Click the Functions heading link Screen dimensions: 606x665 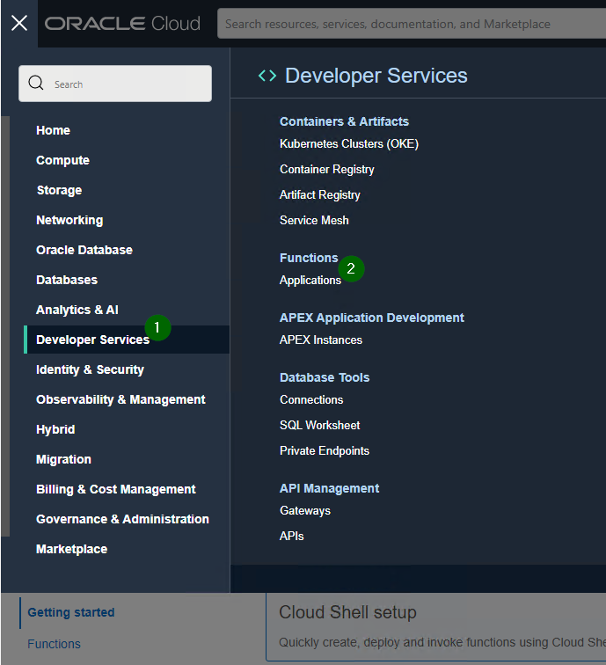click(x=309, y=258)
